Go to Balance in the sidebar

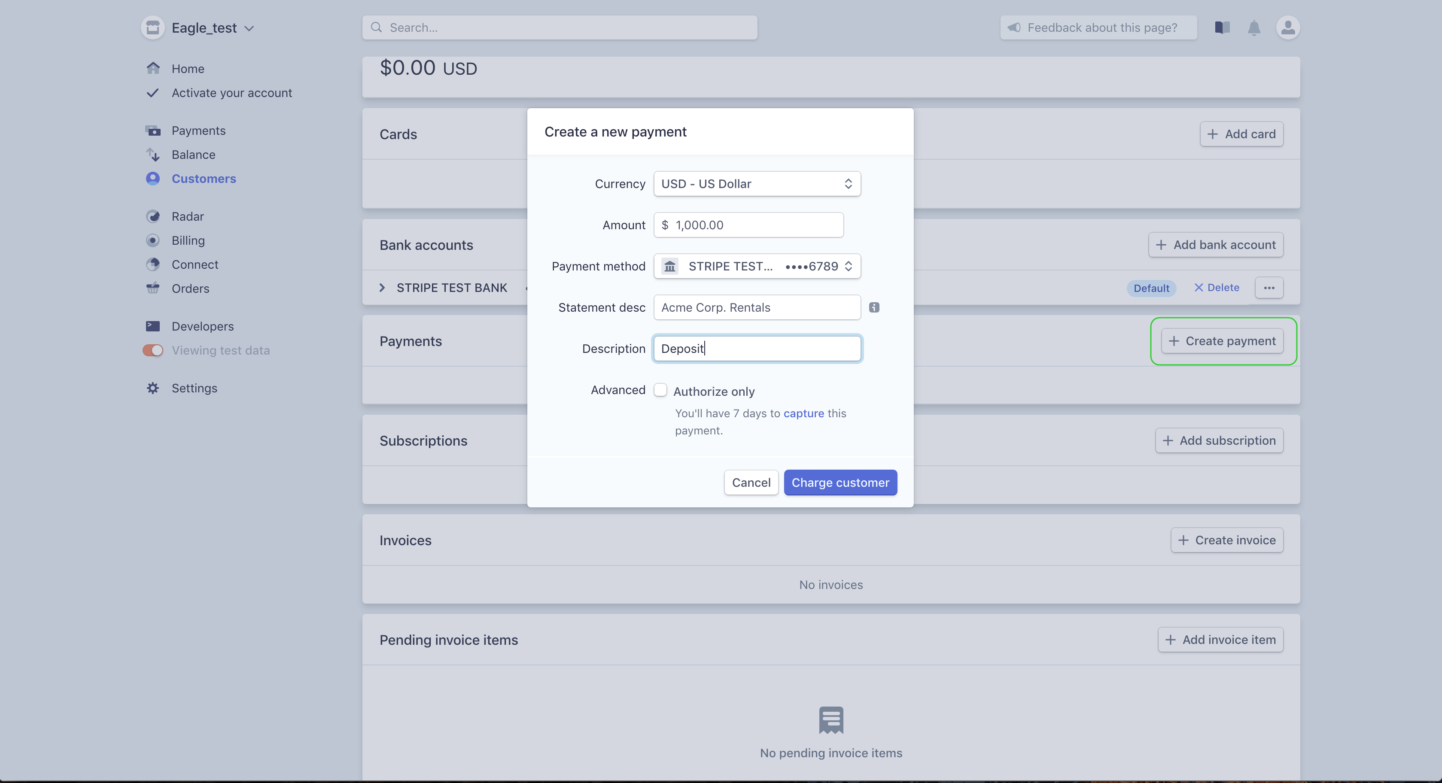click(193, 155)
